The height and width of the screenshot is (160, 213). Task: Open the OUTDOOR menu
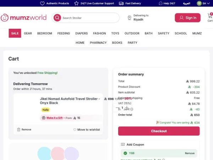pos(132,33)
